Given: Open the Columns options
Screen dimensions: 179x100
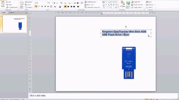Looking at the screenshot, I should click(x=78, y=7).
